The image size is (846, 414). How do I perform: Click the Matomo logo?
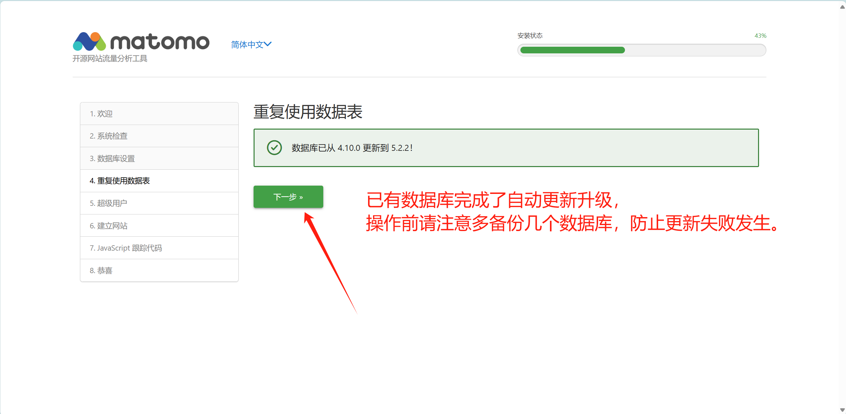[x=141, y=42]
